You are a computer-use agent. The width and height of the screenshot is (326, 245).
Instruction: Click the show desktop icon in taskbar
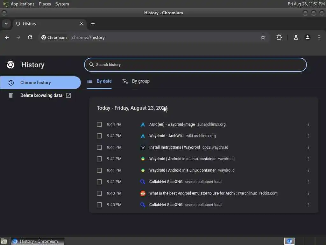point(4,241)
